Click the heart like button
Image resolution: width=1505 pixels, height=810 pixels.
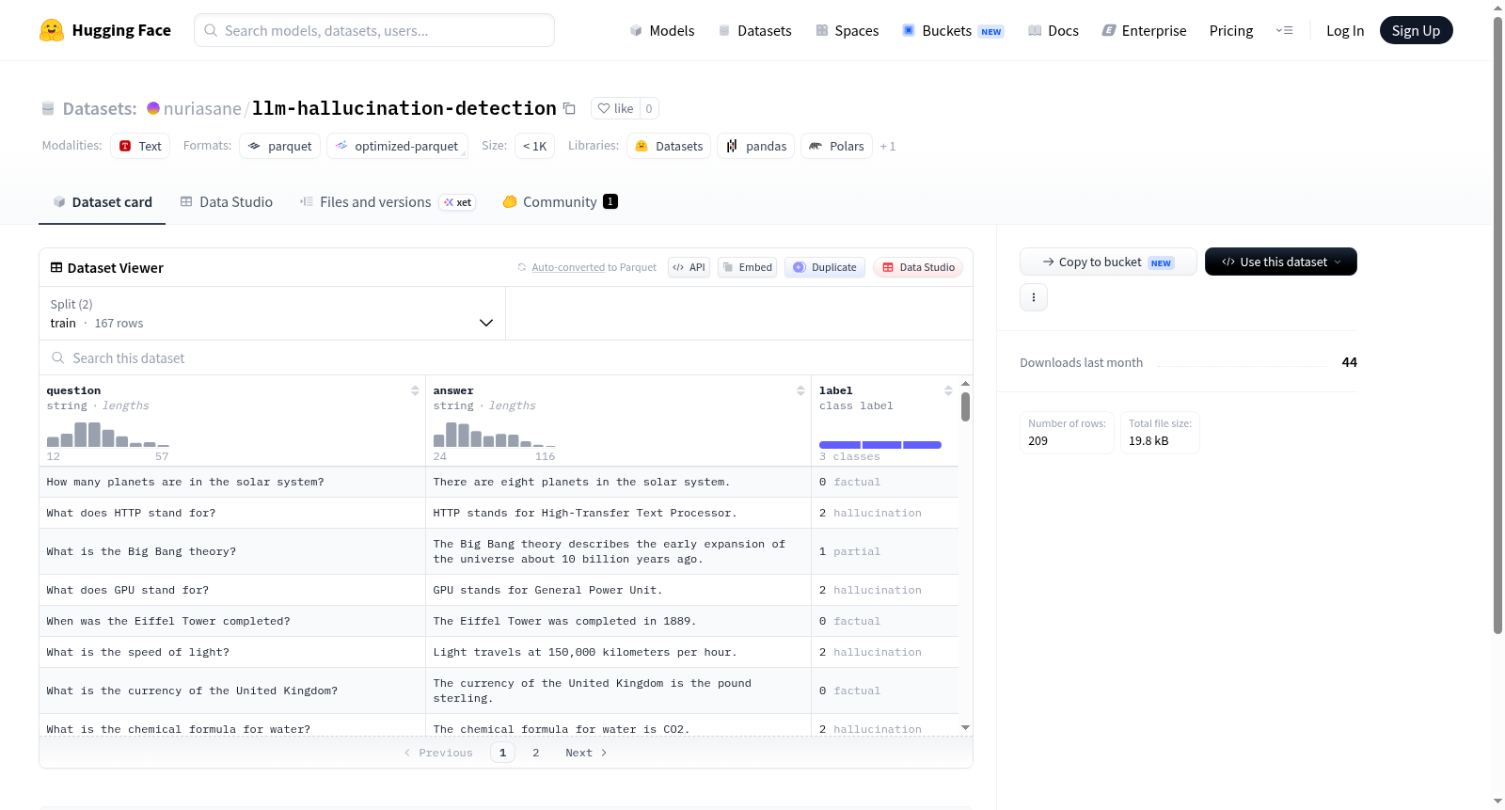pyautogui.click(x=615, y=108)
